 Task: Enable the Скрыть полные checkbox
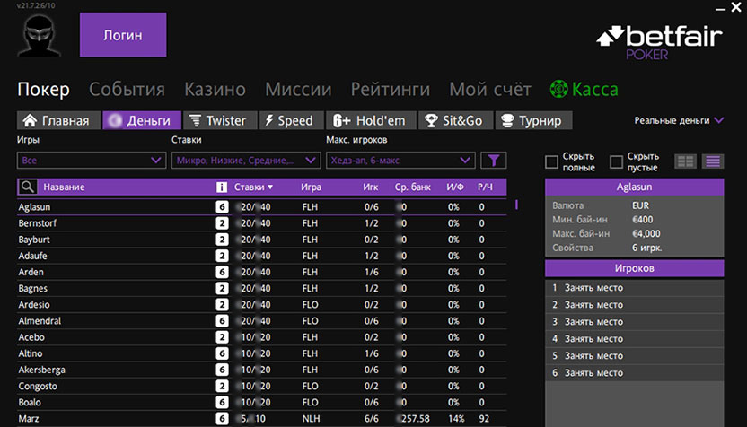552,161
